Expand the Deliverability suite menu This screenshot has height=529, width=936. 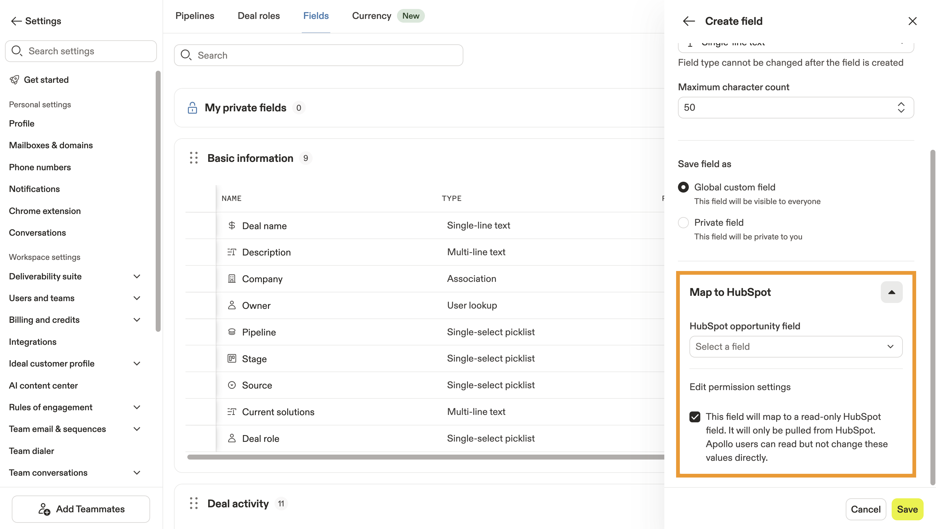[137, 277]
